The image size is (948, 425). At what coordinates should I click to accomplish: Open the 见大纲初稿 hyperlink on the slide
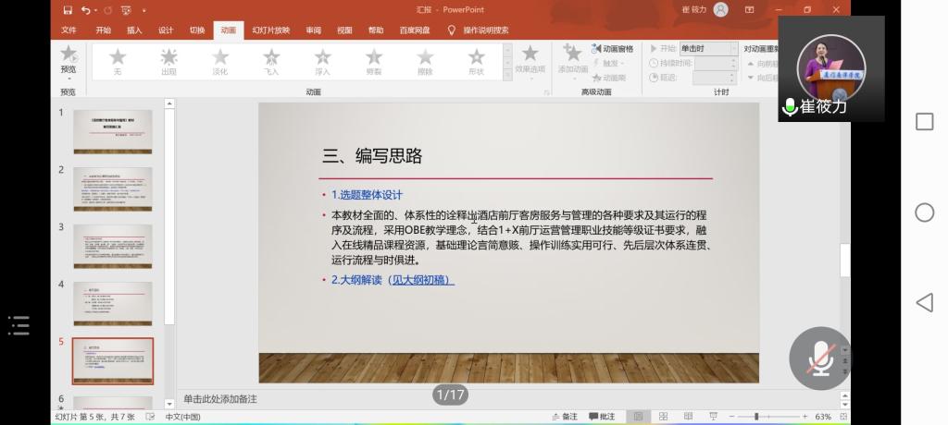421,280
